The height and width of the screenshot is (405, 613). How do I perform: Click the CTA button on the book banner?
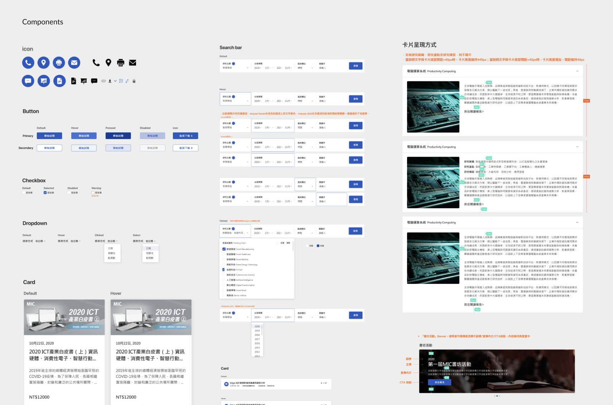click(x=439, y=382)
